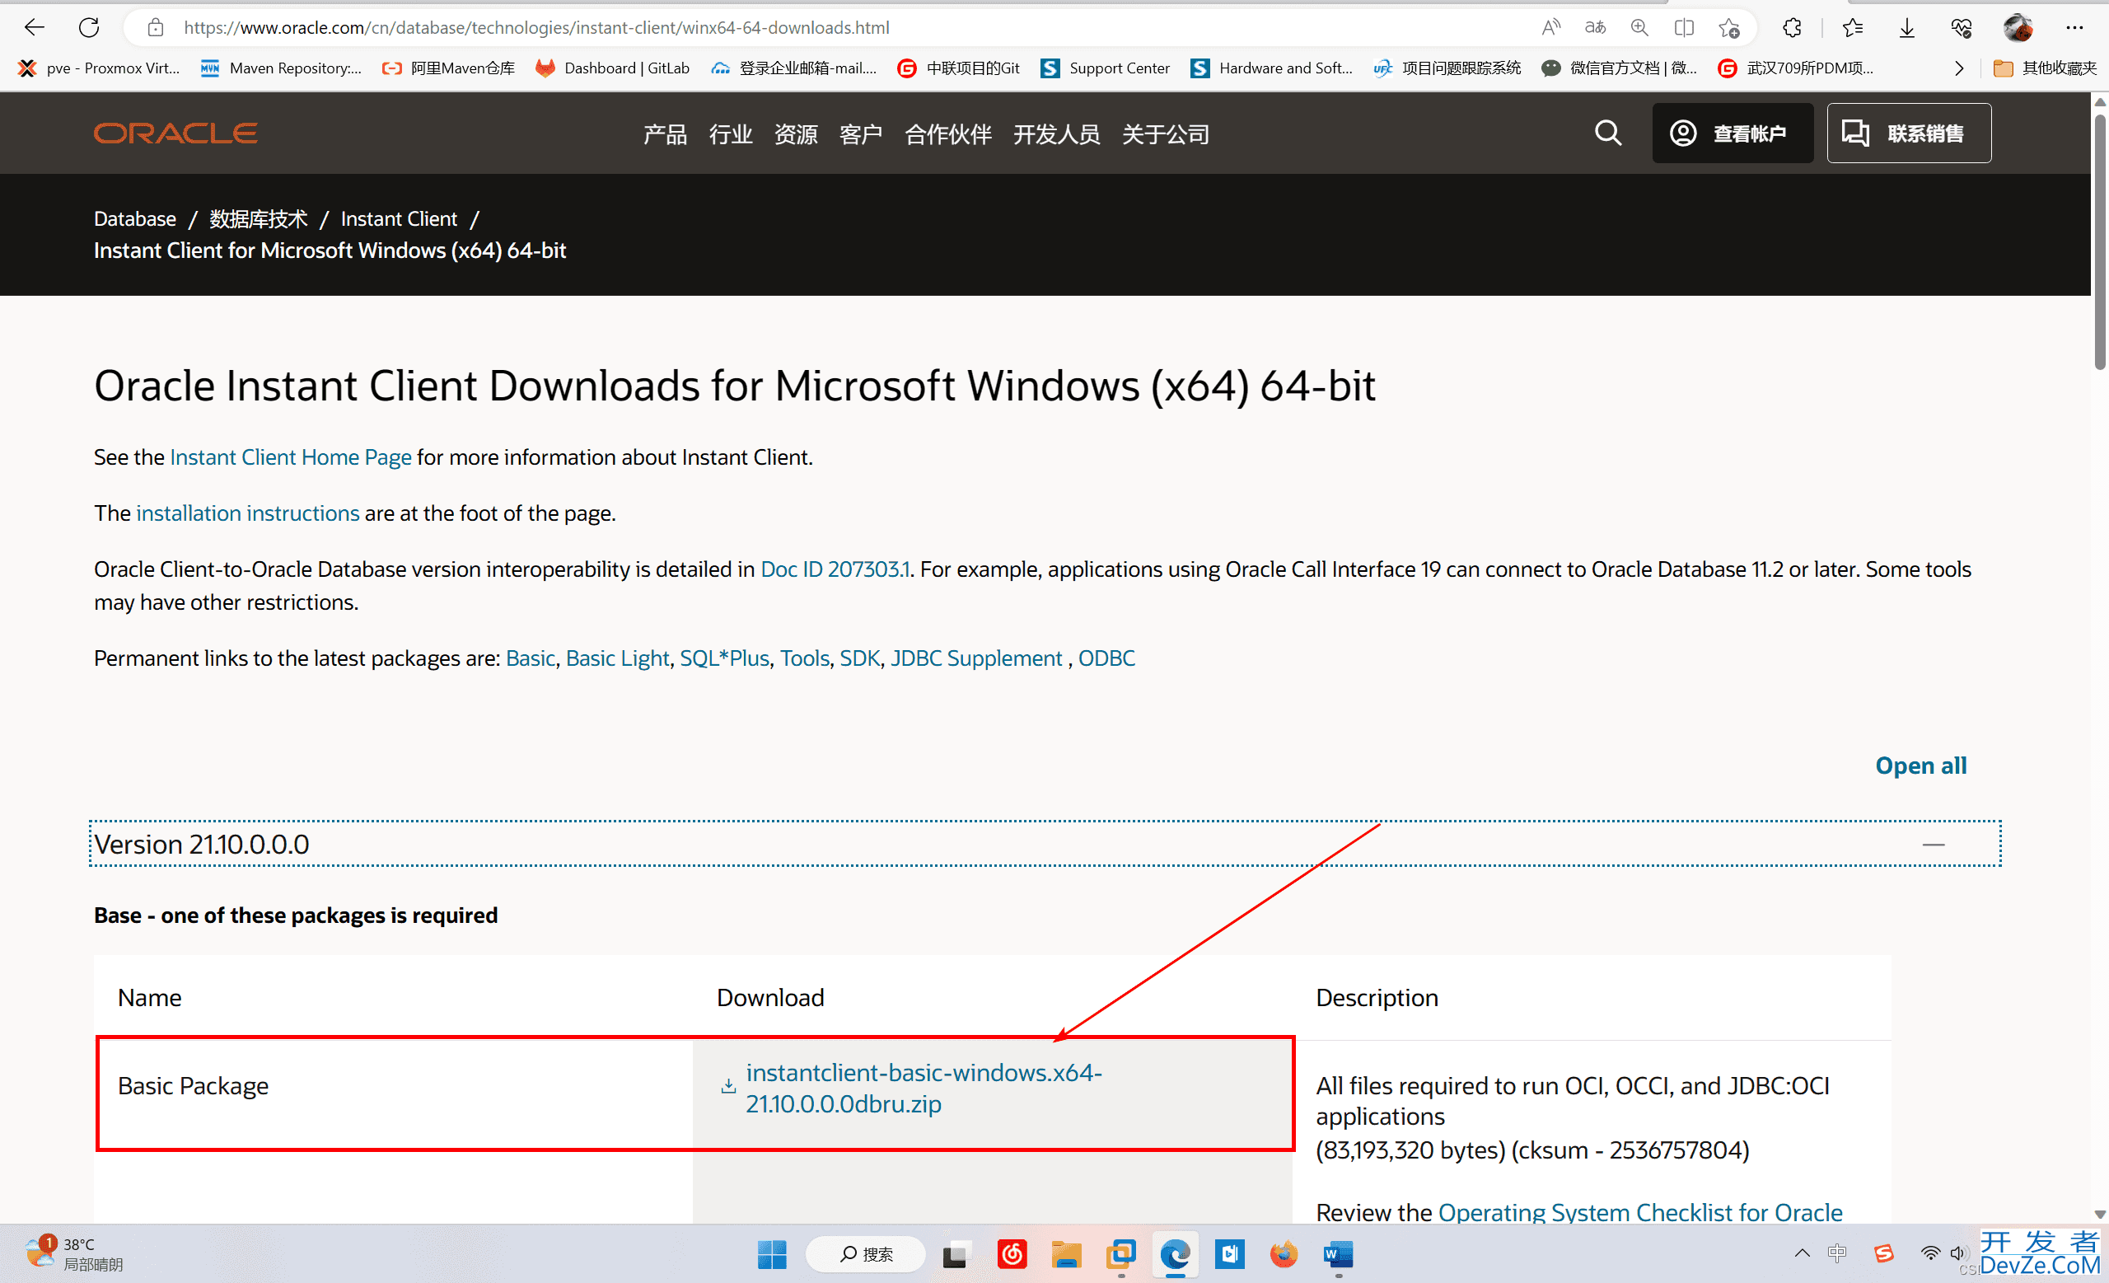2109x1283 pixels.
Task: Open Word from the taskbar
Action: pyautogui.click(x=1338, y=1255)
